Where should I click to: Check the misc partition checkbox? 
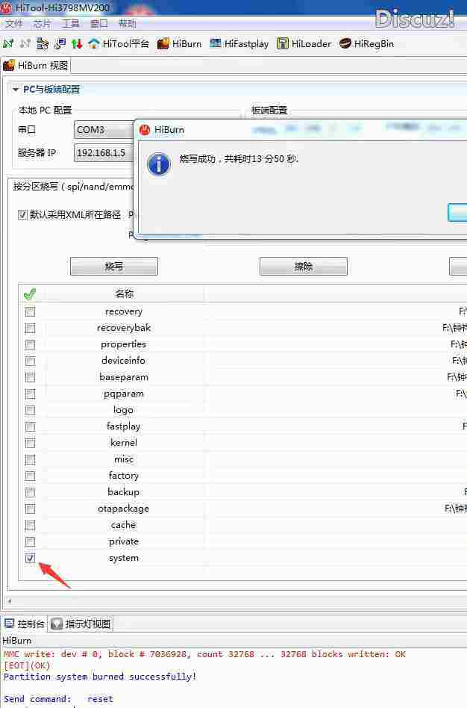tap(31, 459)
